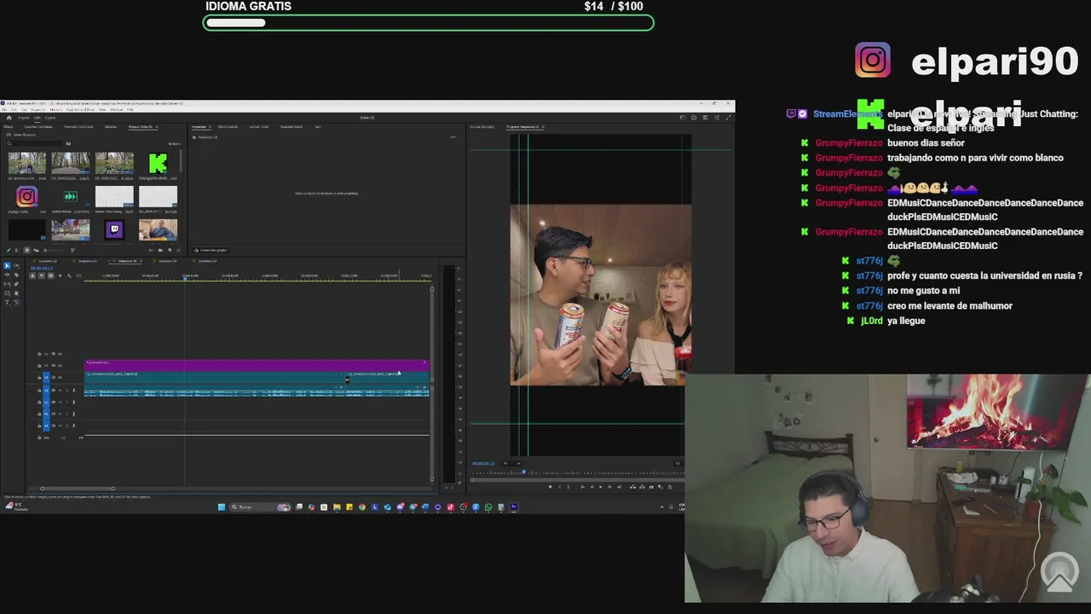Image resolution: width=1091 pixels, height=614 pixels.
Task: Click the New Item icon in the Project panel
Action: [170, 251]
